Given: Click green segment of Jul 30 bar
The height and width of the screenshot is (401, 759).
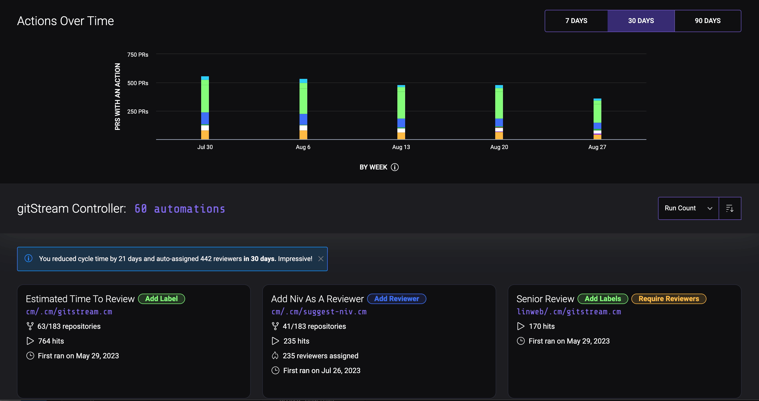Looking at the screenshot, I should coord(205,97).
